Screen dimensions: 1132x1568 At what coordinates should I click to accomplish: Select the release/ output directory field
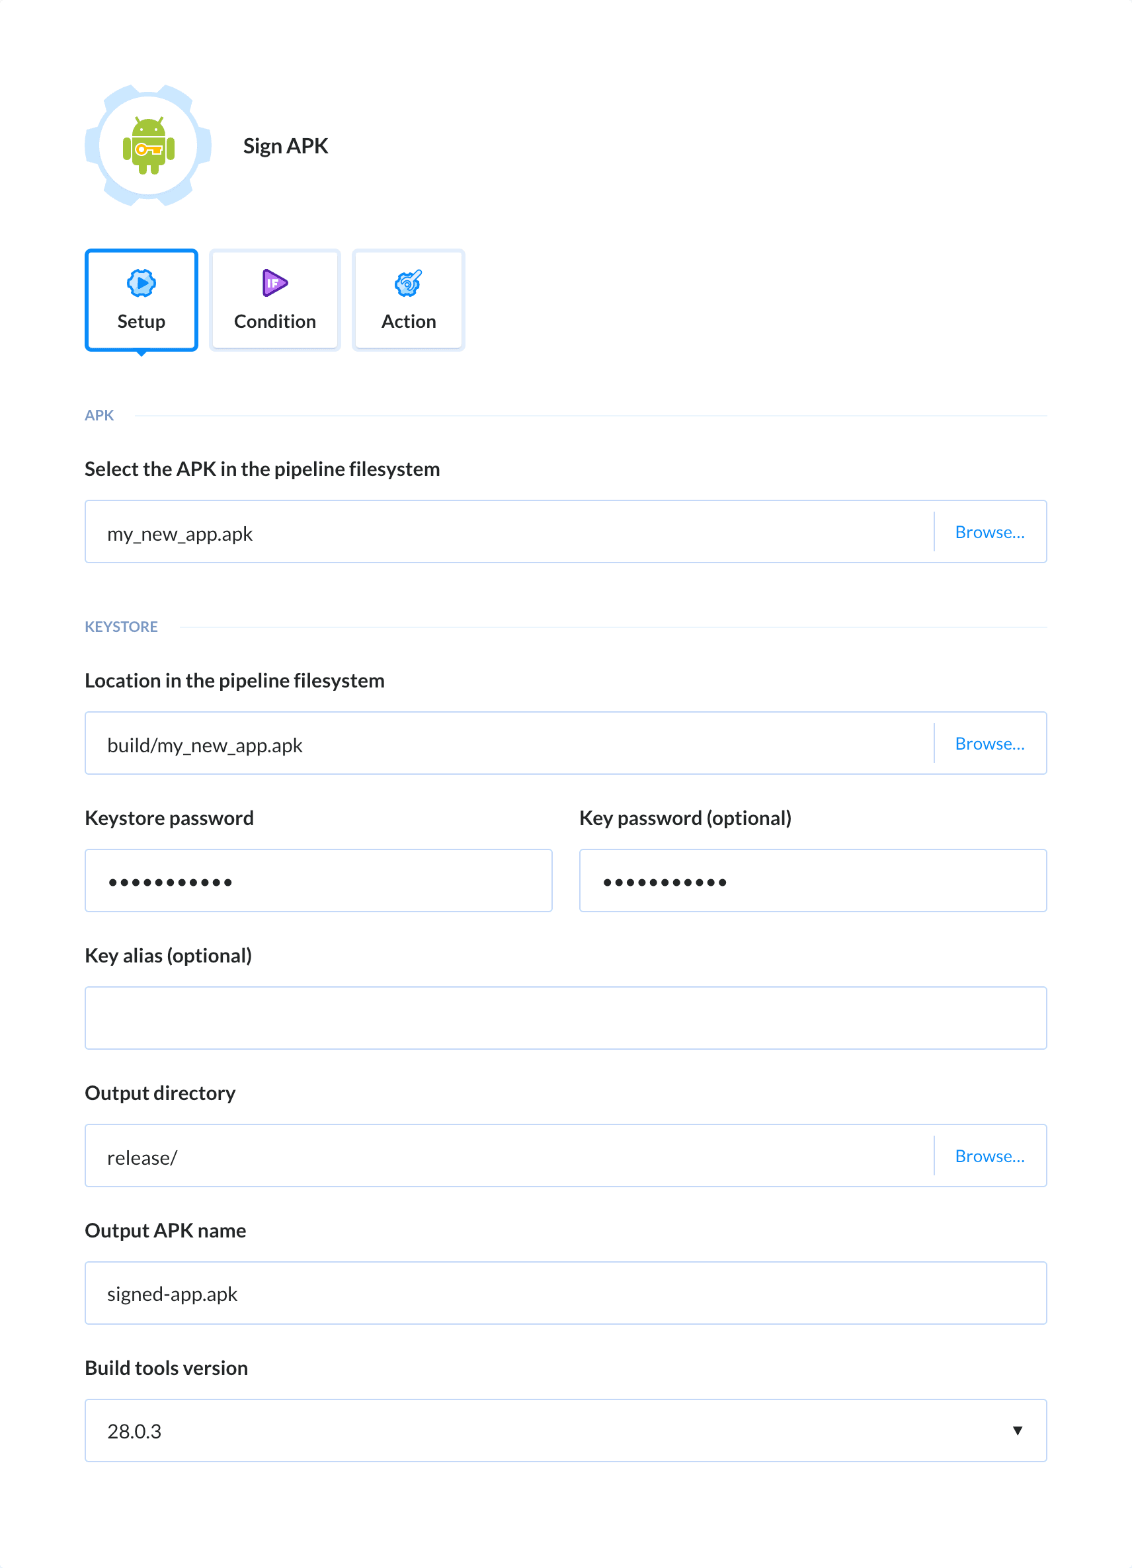[x=484, y=1156]
